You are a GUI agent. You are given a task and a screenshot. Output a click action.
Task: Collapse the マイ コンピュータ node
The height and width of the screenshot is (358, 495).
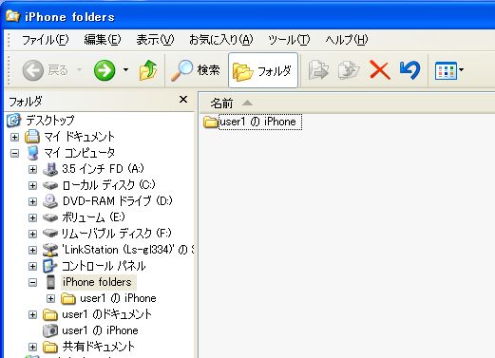14,154
